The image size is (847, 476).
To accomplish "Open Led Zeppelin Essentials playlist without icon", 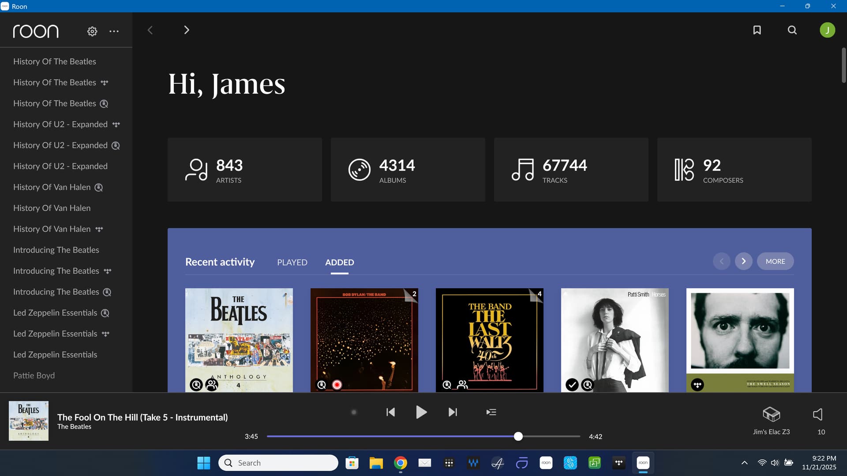I will [55, 354].
